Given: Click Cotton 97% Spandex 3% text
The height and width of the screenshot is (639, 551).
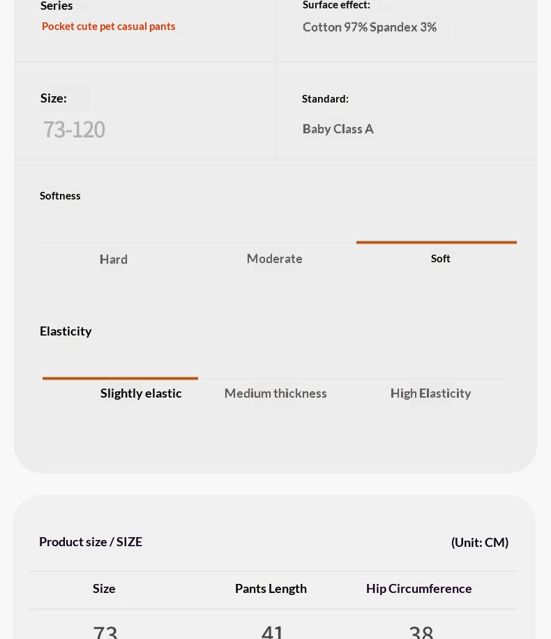Looking at the screenshot, I should tap(369, 27).
